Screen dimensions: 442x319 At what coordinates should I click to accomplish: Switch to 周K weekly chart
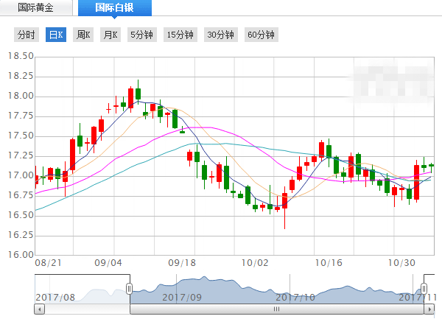(x=83, y=35)
